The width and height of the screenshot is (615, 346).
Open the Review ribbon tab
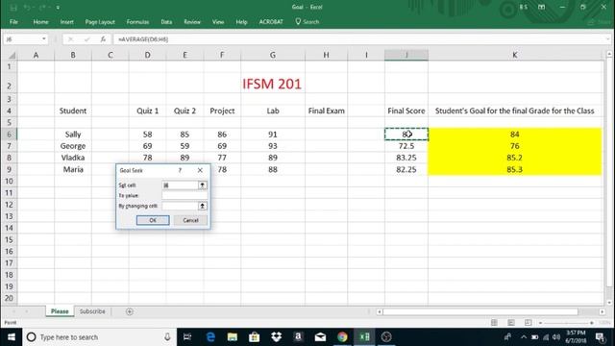coord(192,22)
